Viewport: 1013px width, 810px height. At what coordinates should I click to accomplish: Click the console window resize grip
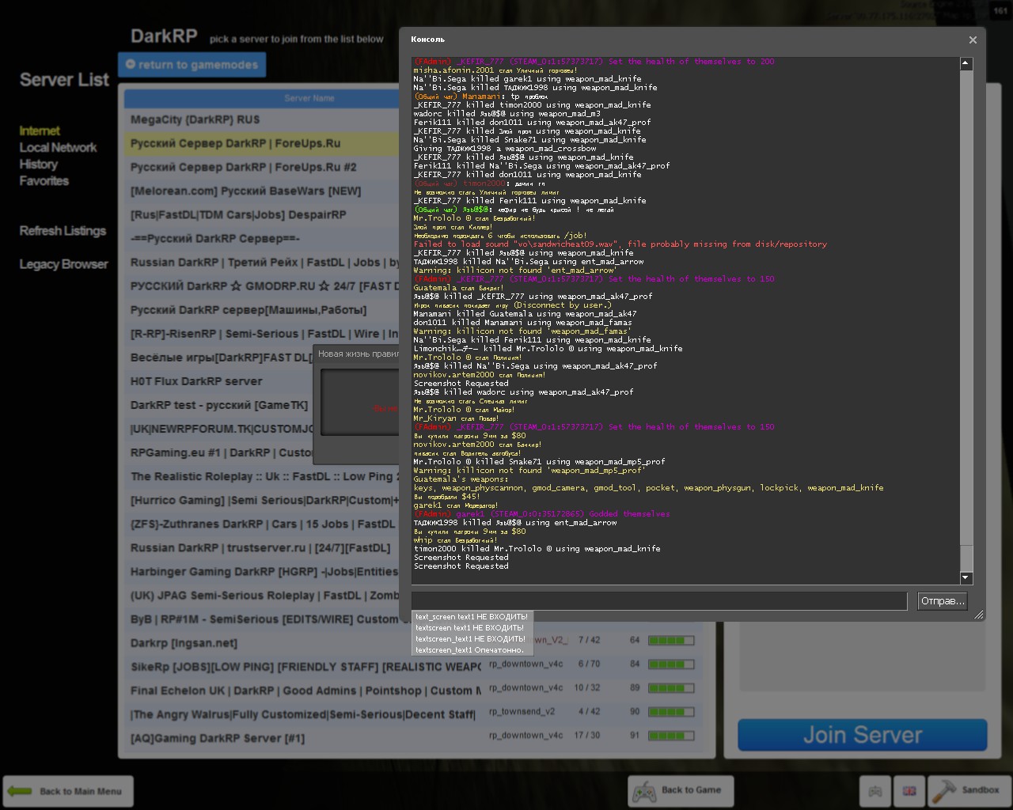point(978,615)
